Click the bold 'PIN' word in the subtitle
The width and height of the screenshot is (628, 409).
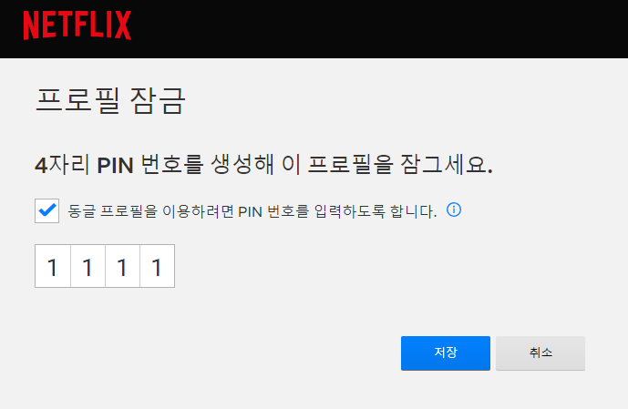(116, 165)
